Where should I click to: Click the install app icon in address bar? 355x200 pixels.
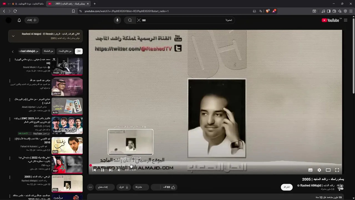click(x=254, y=11)
